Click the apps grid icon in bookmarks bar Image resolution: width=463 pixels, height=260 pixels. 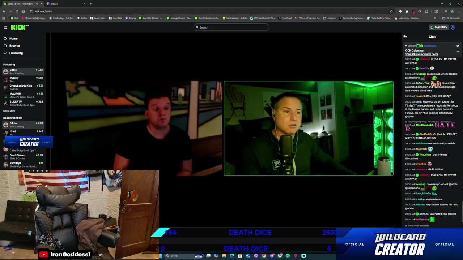coord(4,18)
